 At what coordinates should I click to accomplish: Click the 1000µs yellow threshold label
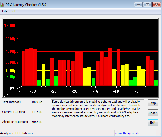[x=12, y=70]
